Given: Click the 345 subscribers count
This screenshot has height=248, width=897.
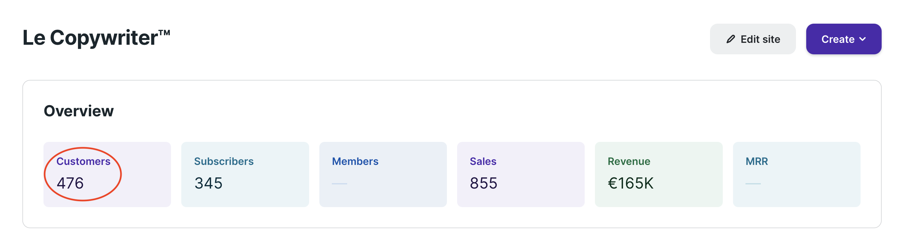Looking at the screenshot, I should coord(208,183).
